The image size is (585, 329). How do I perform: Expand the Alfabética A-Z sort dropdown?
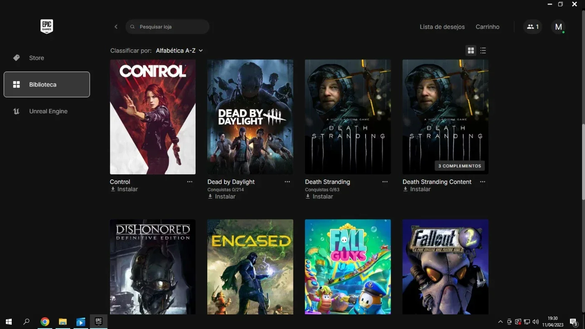click(179, 51)
